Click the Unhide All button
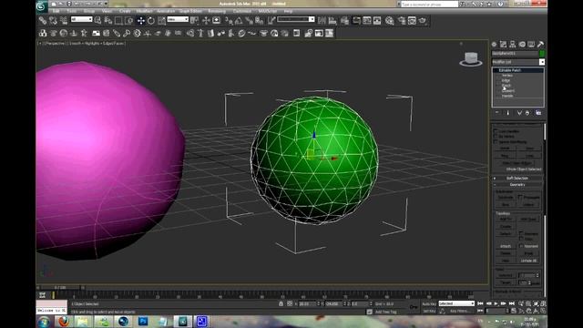583x328 pixels. click(528, 261)
